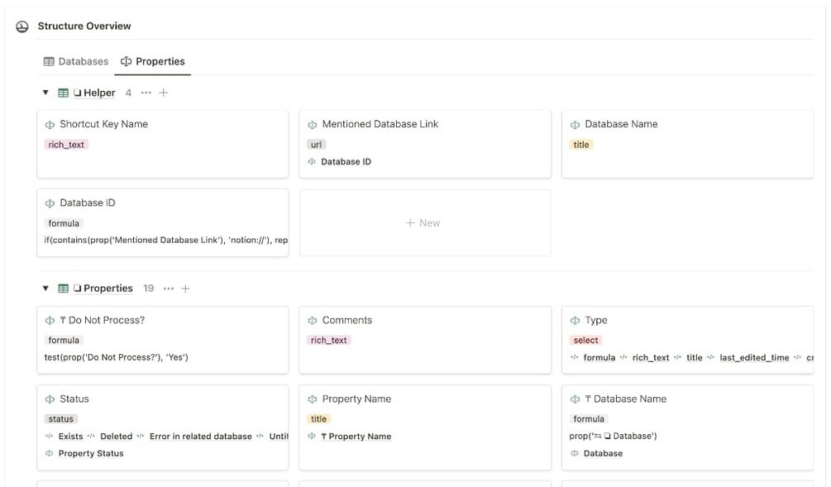Image resolution: width=831 pixels, height=487 pixels.
Task: Select the Properties view tab
Action: (x=153, y=61)
